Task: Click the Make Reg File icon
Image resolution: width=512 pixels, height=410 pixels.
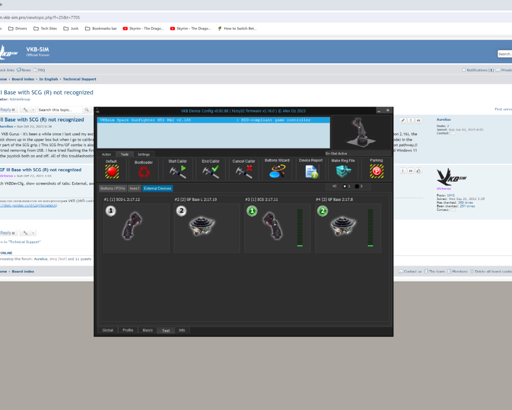Action: point(343,171)
